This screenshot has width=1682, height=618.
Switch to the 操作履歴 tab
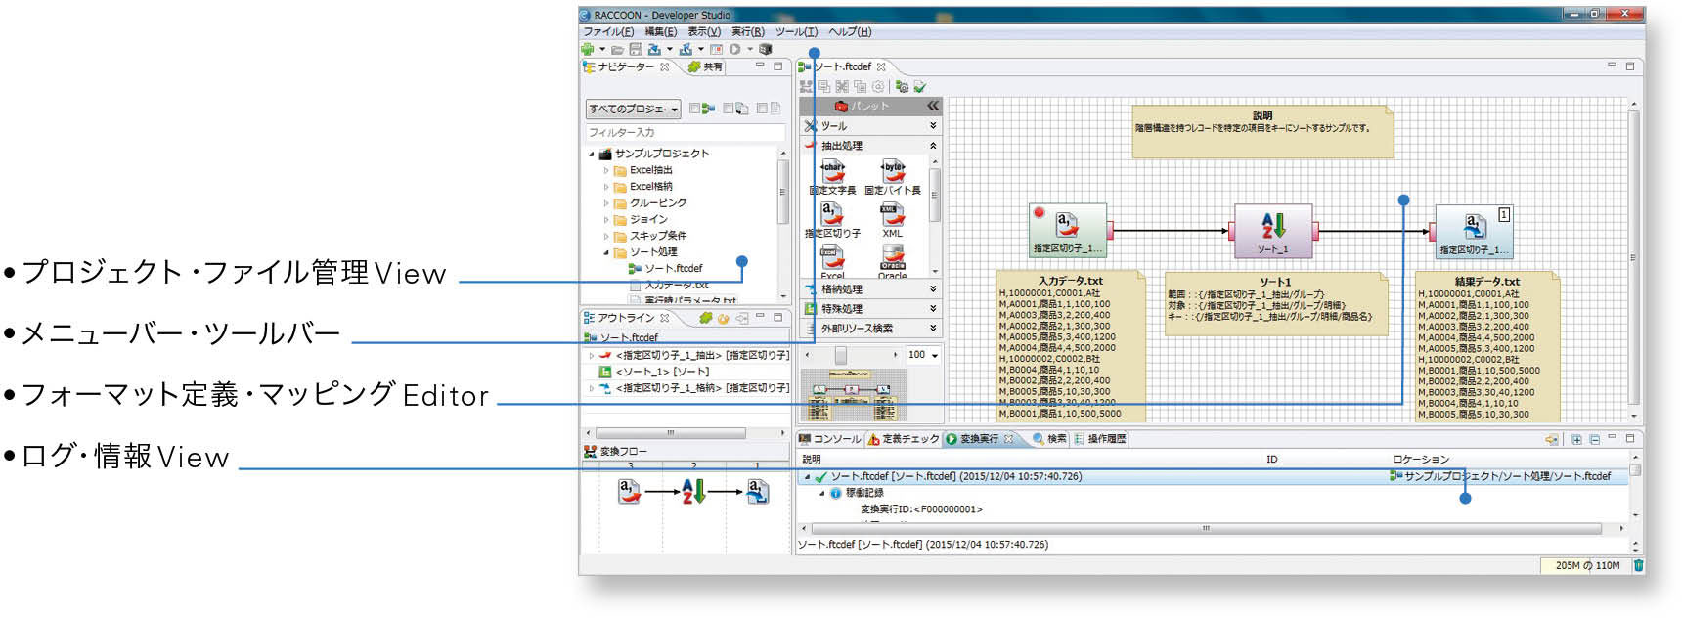(1100, 439)
